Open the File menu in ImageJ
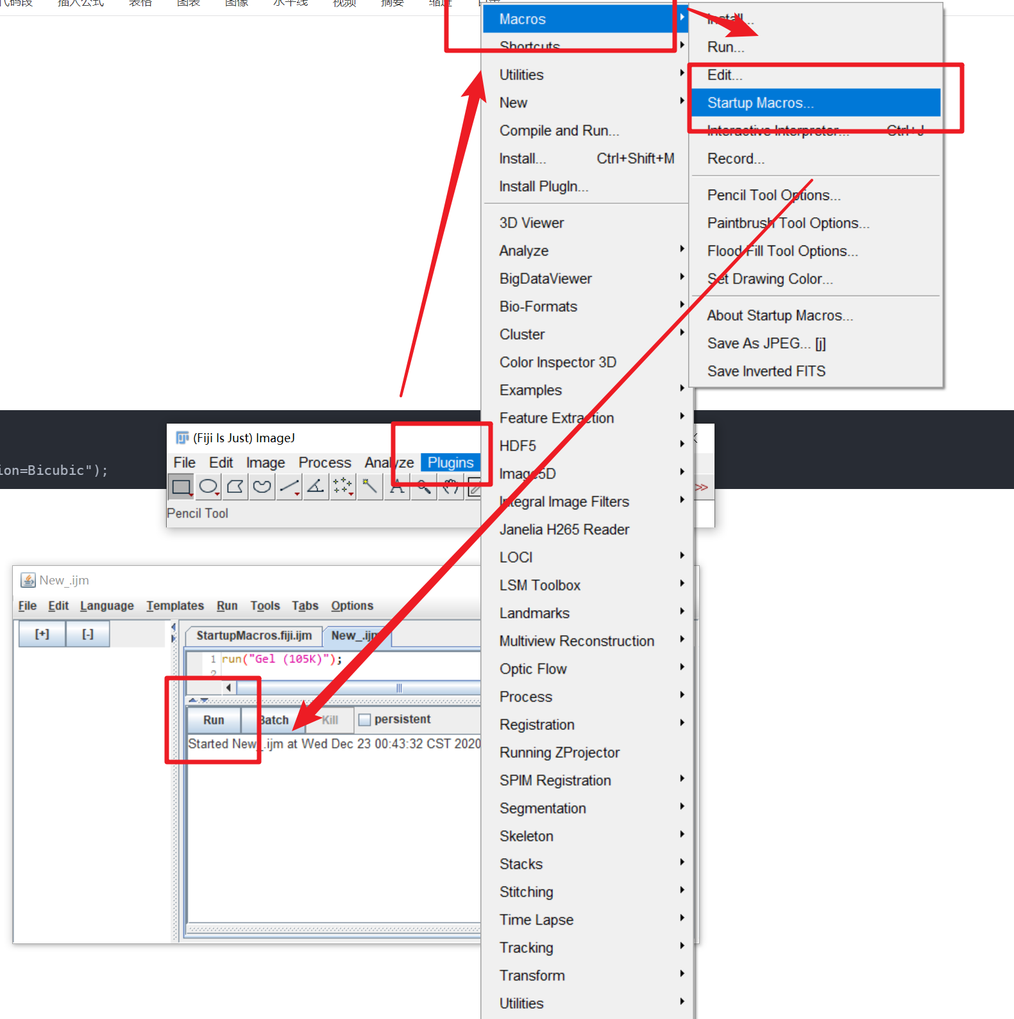 tap(184, 462)
